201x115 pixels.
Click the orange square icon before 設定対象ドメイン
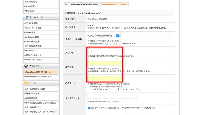click(66, 13)
